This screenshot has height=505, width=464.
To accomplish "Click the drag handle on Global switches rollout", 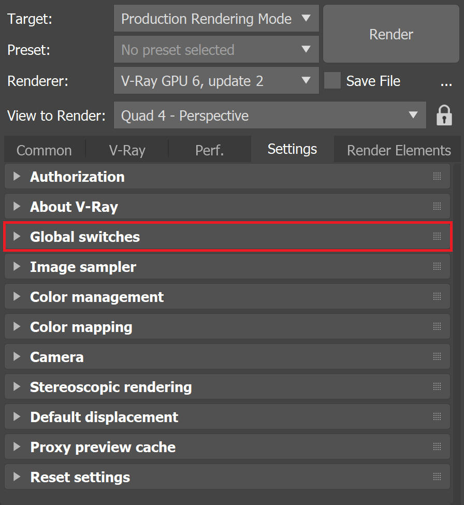I will (x=436, y=236).
